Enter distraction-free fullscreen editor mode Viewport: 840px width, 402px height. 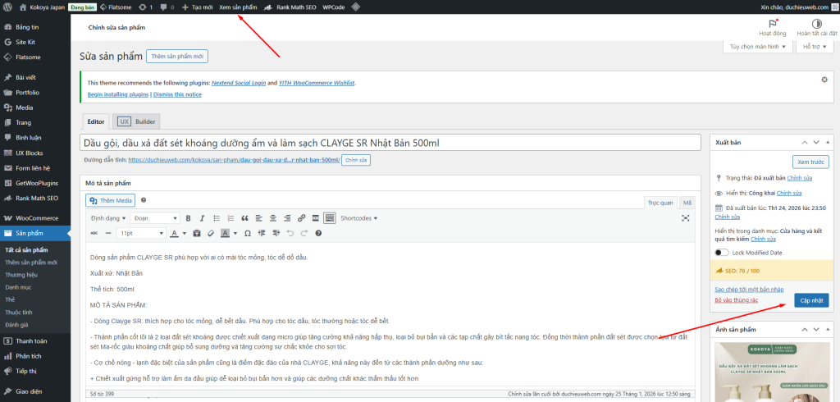pyautogui.click(x=685, y=218)
